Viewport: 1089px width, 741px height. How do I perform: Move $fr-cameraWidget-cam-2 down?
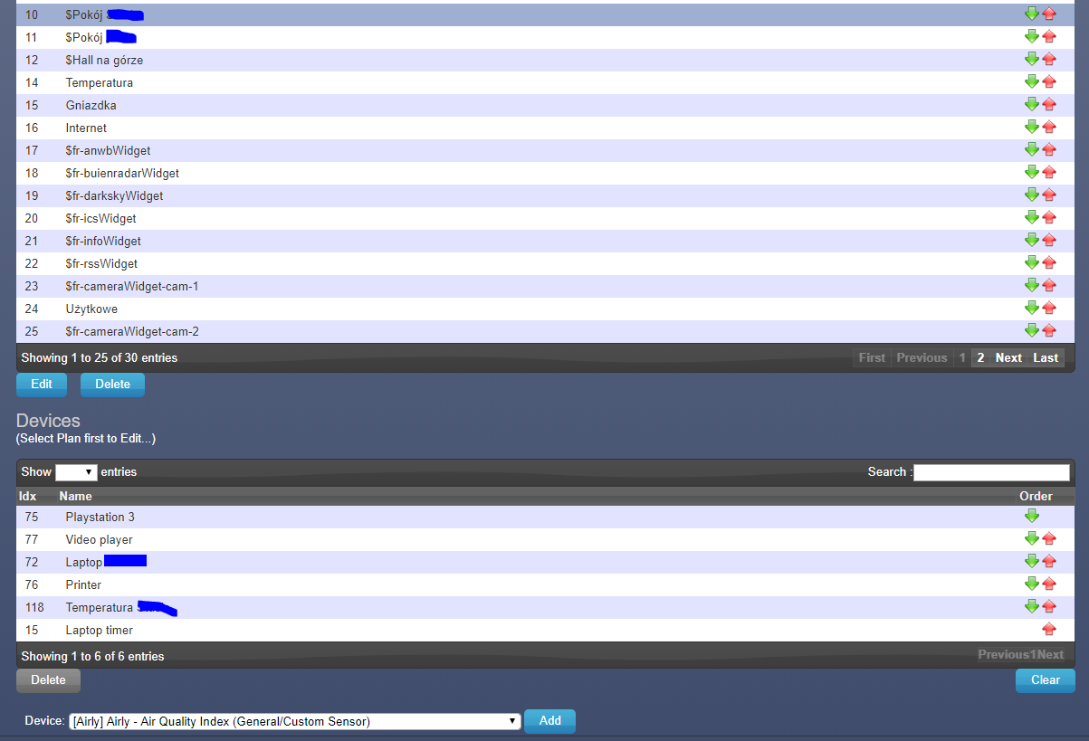pyautogui.click(x=1031, y=330)
